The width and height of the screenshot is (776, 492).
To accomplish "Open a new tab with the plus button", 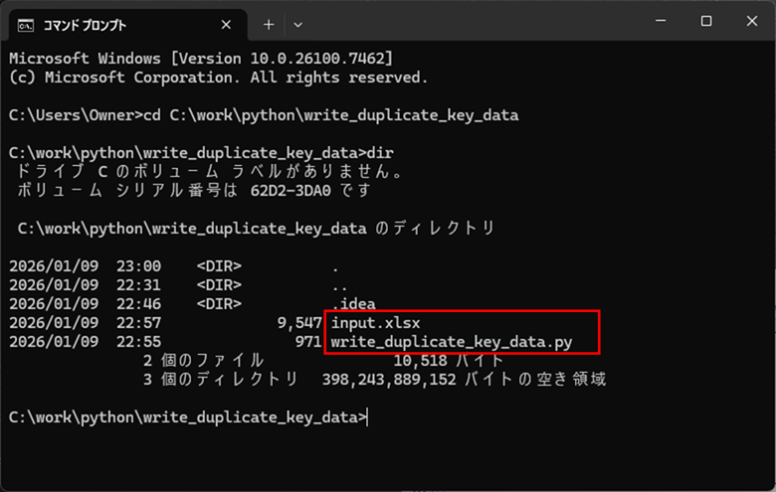I will pos(269,23).
